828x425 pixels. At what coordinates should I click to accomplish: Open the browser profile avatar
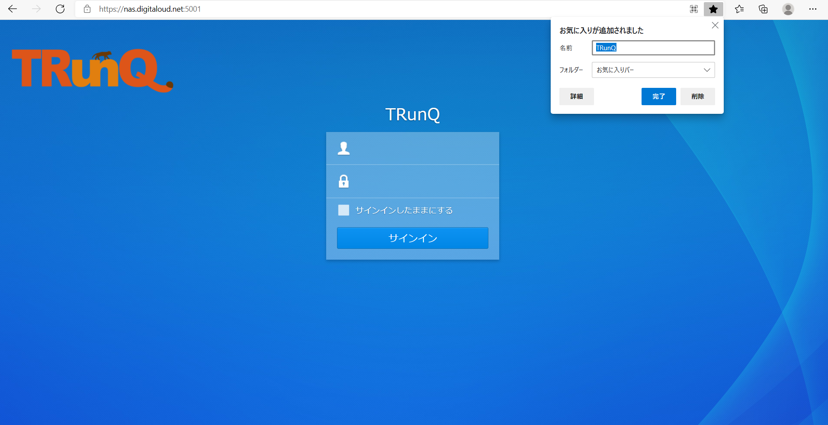point(788,9)
